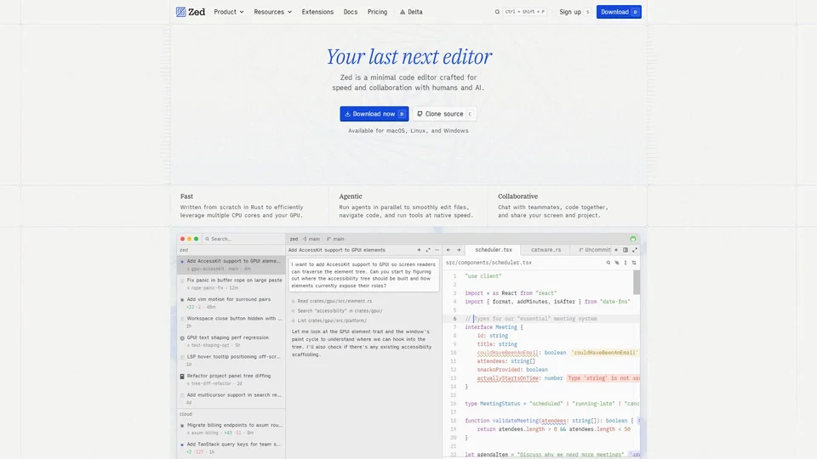Click the search icon in the editor breadcrumb bar

(608, 263)
